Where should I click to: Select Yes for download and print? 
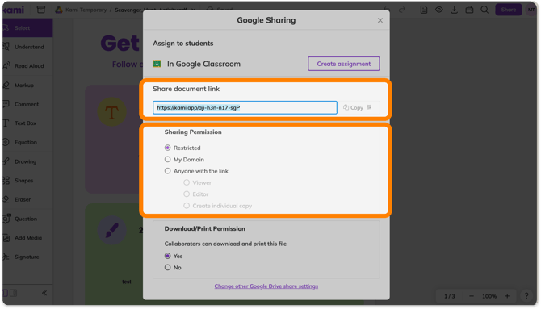coord(168,256)
